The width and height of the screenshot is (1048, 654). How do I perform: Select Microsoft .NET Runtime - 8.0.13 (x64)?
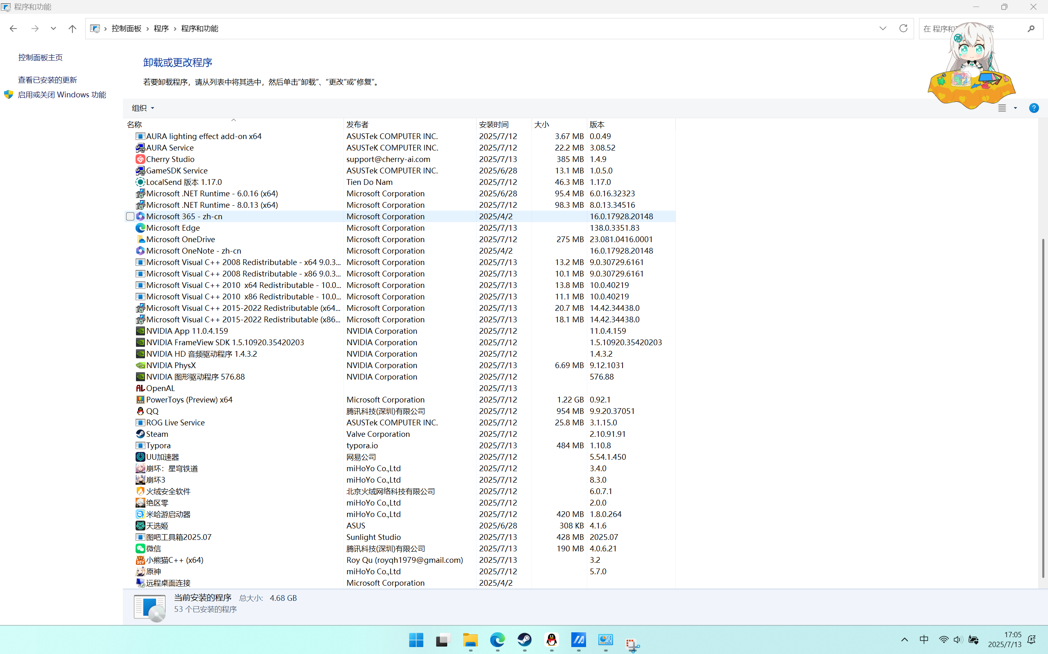coord(400,205)
